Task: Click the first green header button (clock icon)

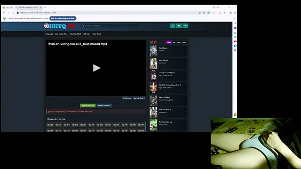Action: pos(173,26)
